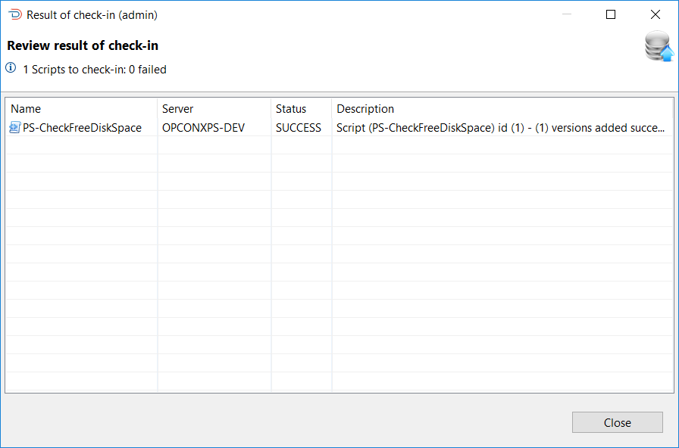Select the PS-CheckFreeDiskSpace script icon
679x448 pixels.
[14, 128]
